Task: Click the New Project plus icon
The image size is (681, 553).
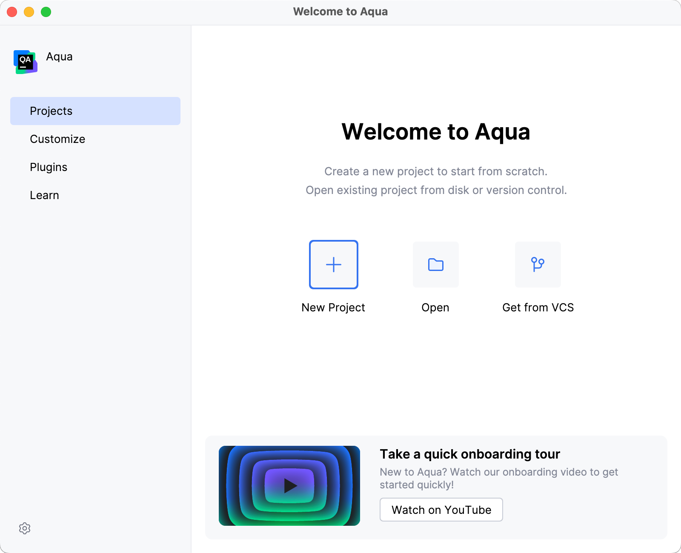Action: (334, 265)
